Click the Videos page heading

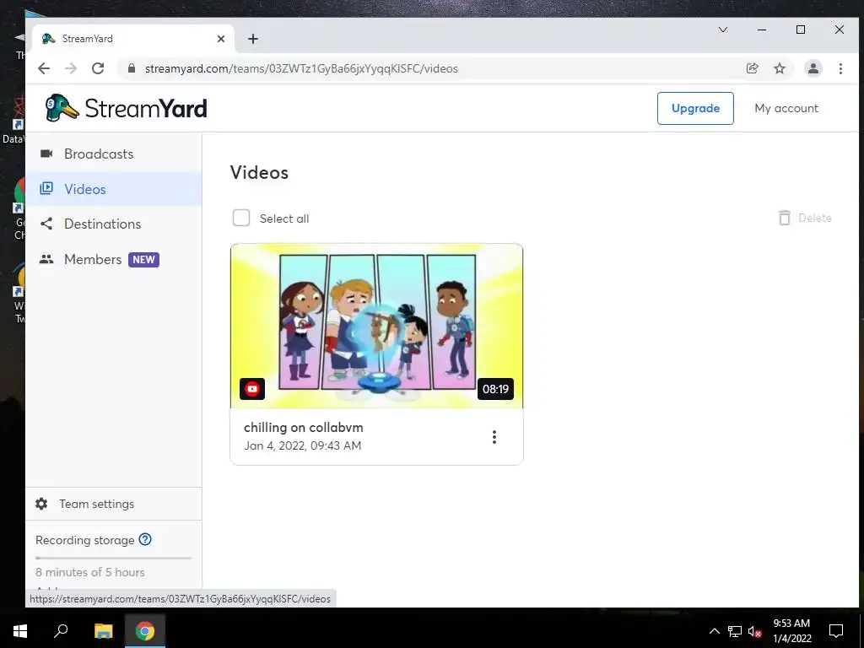pos(259,172)
